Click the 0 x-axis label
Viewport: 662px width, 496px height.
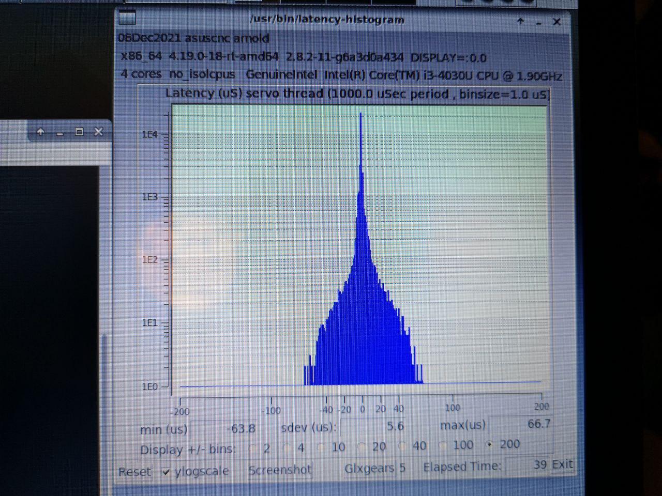click(x=362, y=409)
